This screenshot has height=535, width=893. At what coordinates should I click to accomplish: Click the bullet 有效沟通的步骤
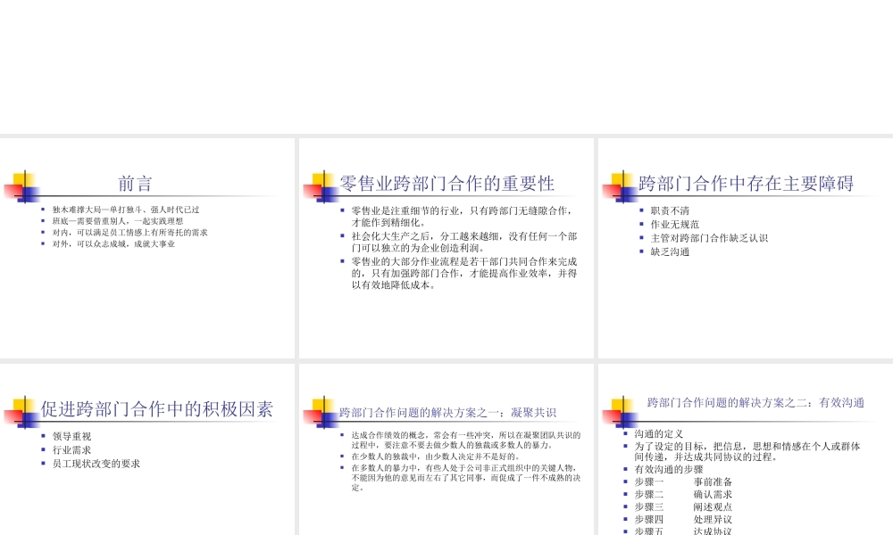coord(669,470)
